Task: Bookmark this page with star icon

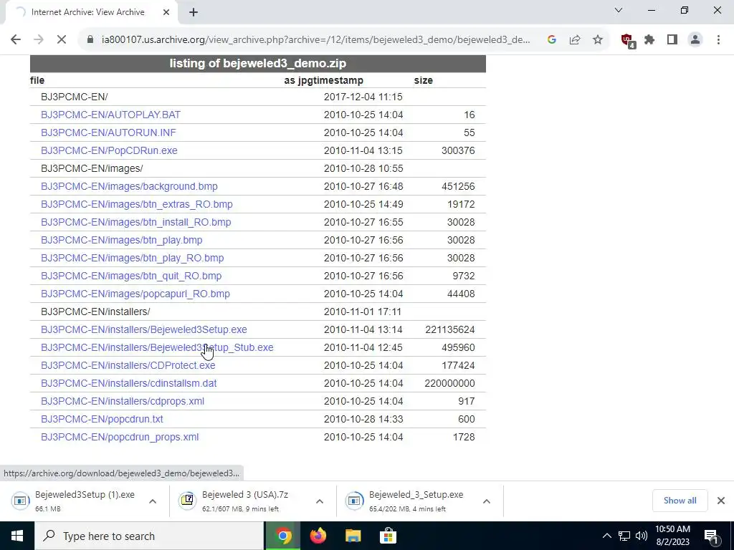Action: point(598,40)
